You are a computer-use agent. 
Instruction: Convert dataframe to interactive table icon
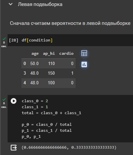point(84,54)
